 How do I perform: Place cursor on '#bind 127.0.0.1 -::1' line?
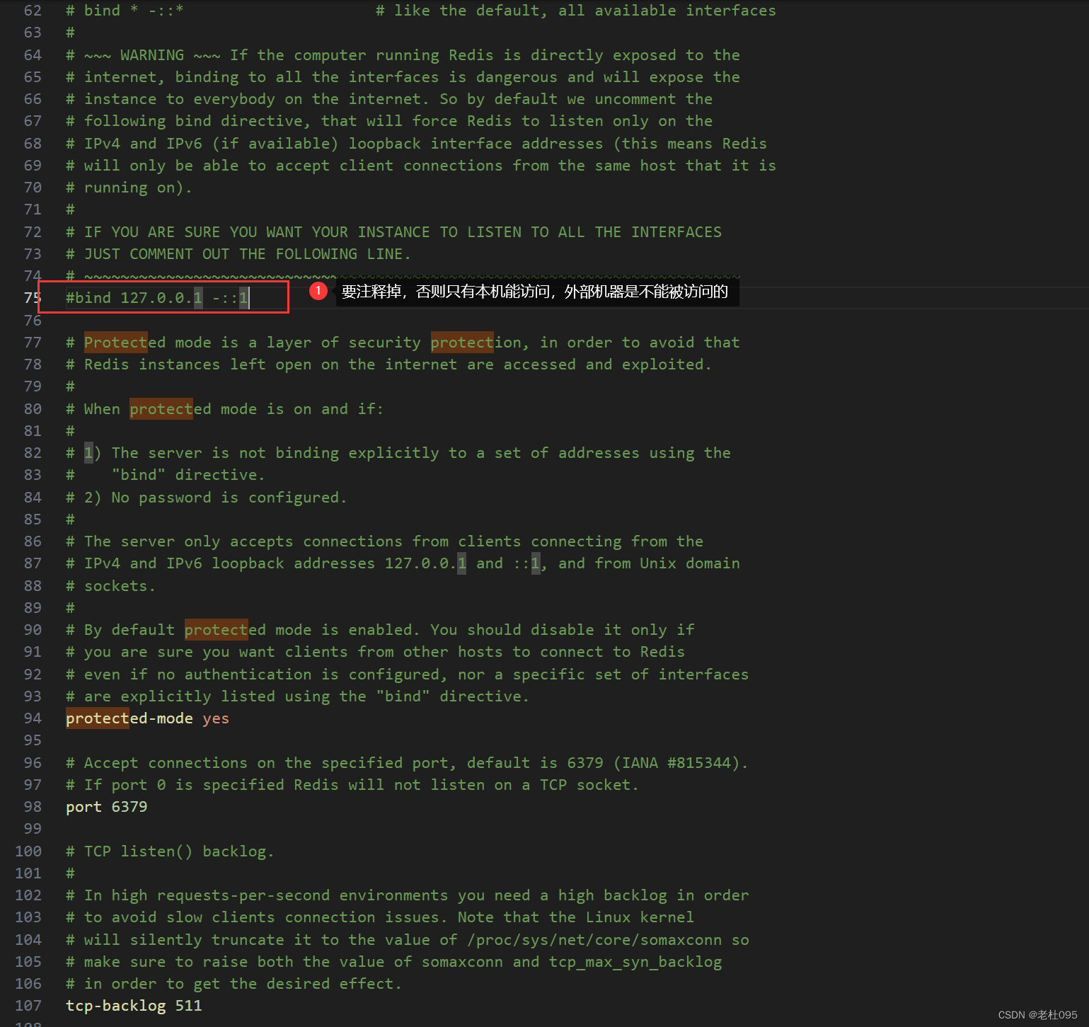(x=157, y=298)
